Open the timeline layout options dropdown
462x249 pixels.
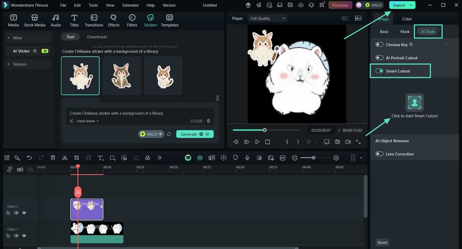361,158
